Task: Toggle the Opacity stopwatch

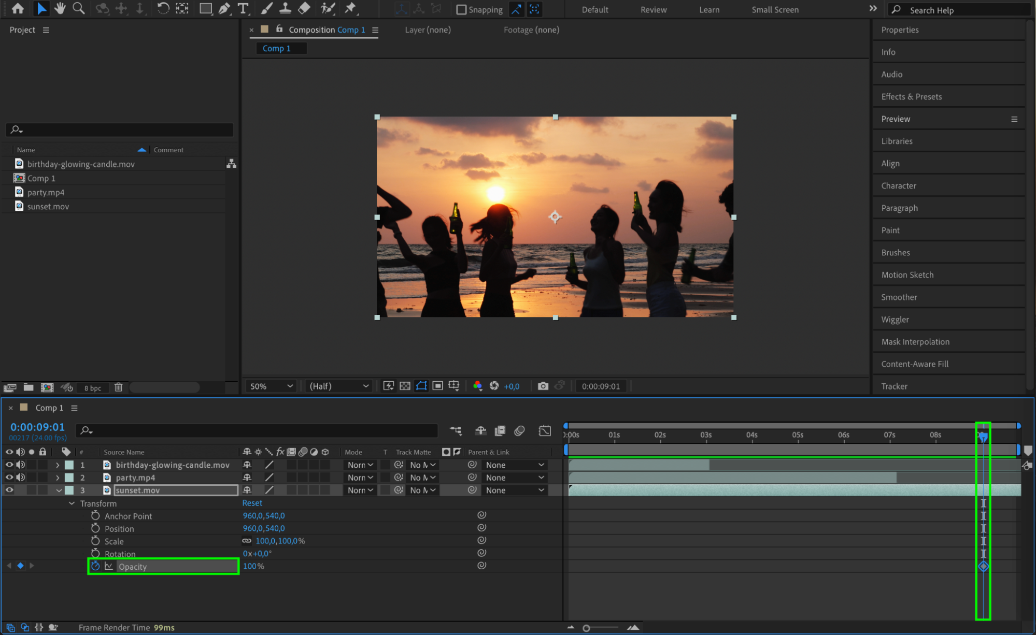Action: [x=95, y=566]
